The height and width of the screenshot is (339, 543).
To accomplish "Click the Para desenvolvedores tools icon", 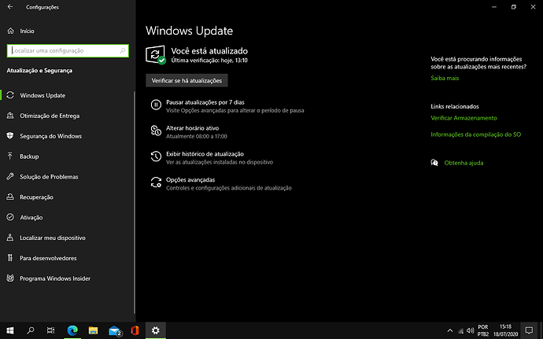I will point(10,258).
